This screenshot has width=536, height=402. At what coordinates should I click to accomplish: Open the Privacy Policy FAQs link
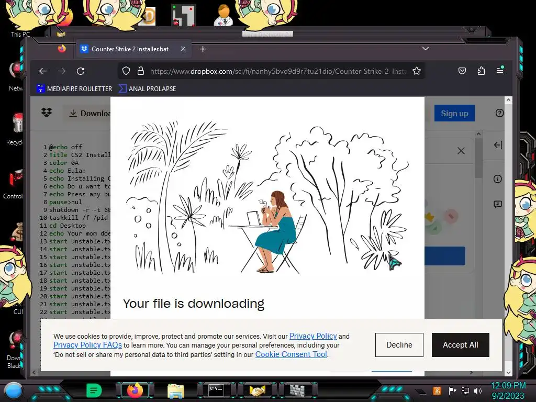coord(87,345)
